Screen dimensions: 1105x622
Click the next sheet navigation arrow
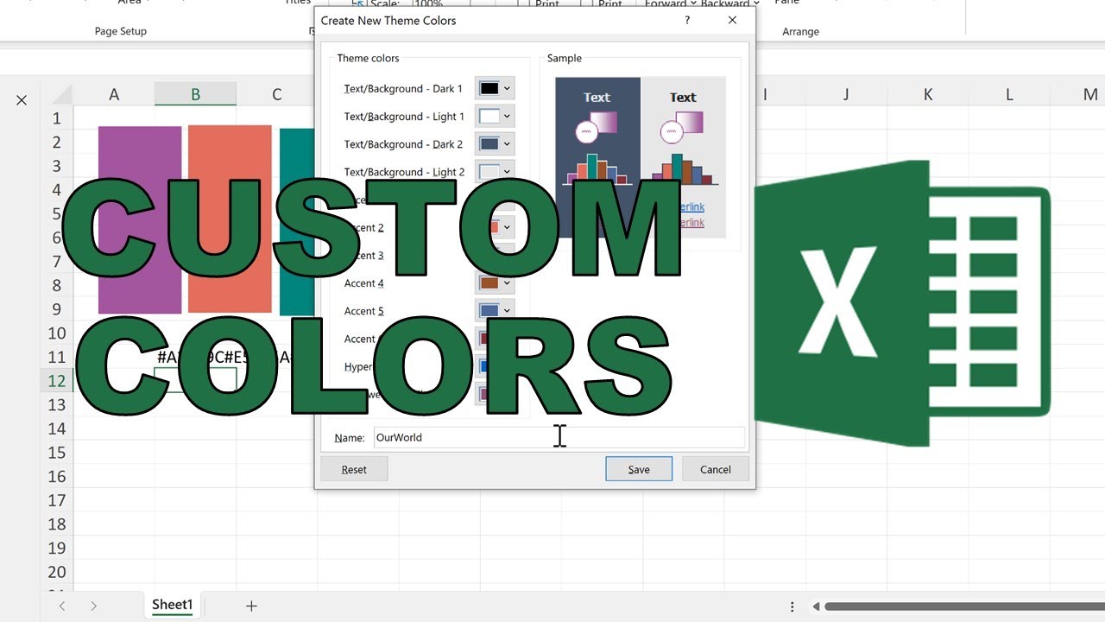[93, 606]
